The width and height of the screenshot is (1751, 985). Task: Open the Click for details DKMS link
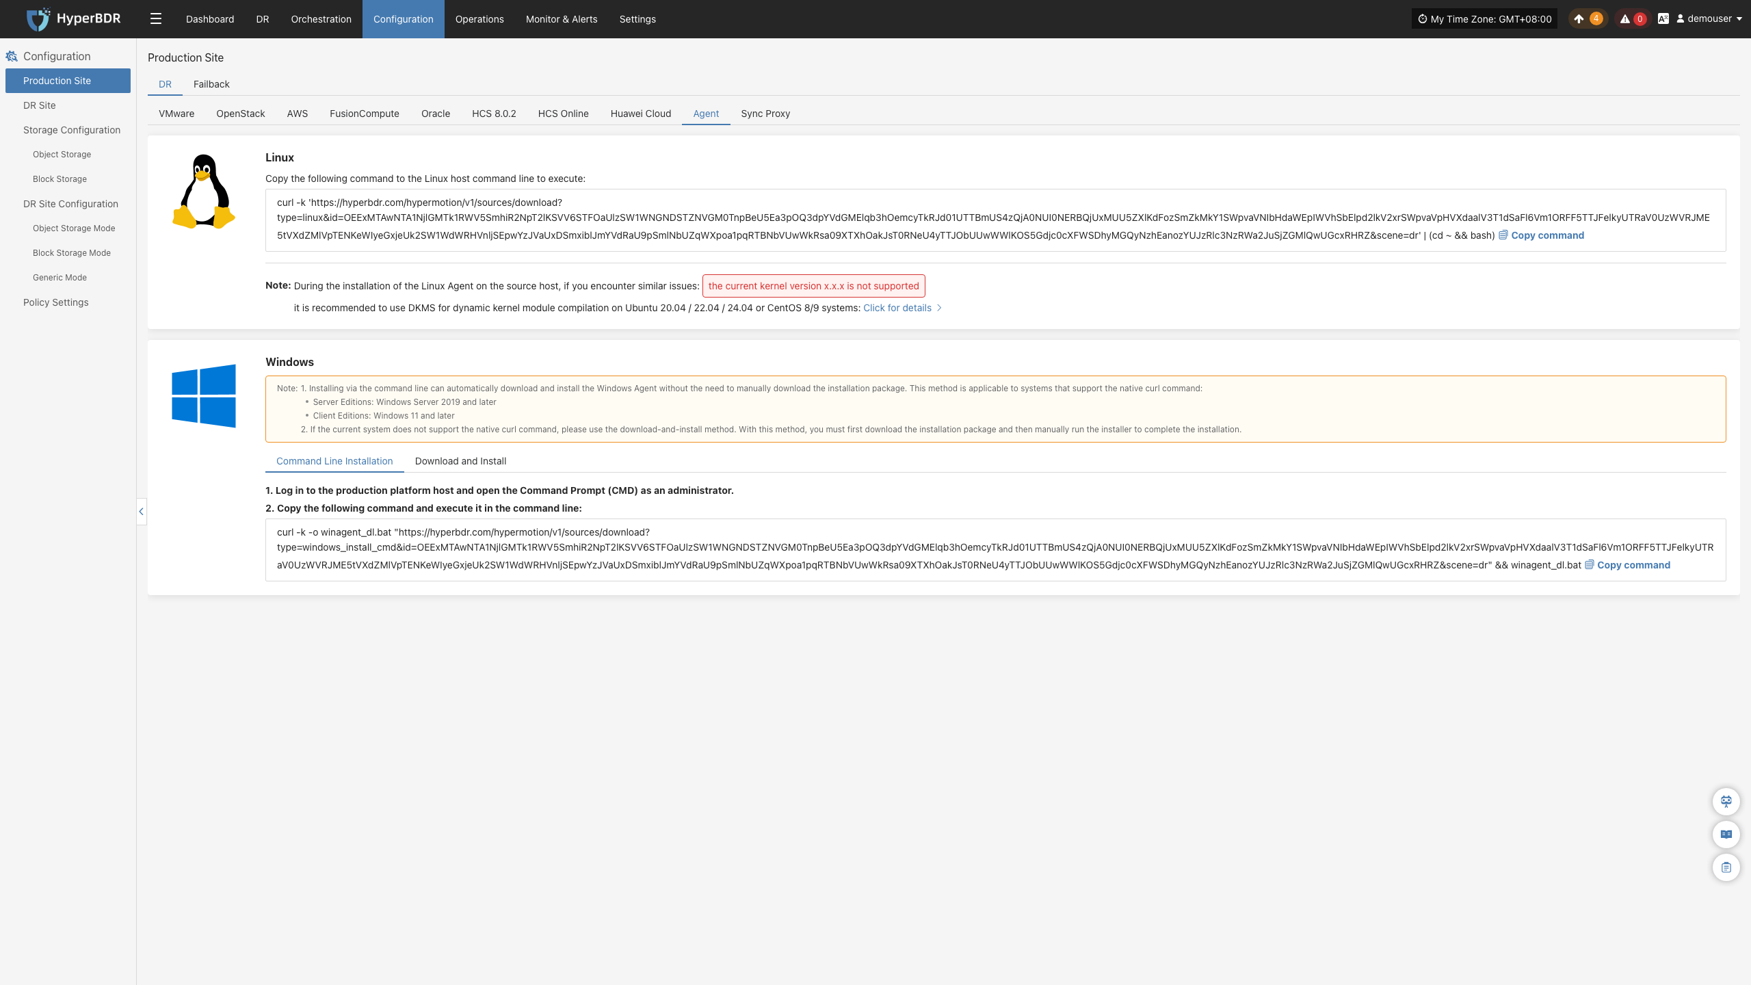[902, 308]
